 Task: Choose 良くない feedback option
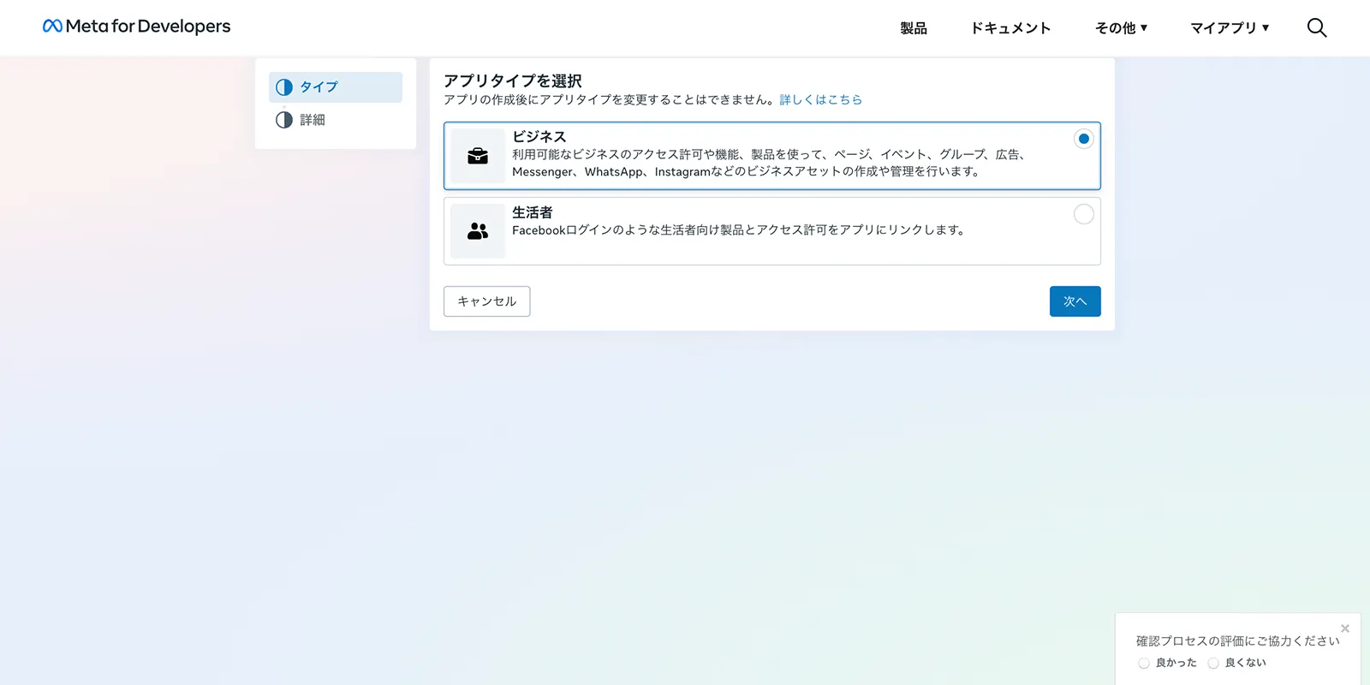pyautogui.click(x=1213, y=663)
